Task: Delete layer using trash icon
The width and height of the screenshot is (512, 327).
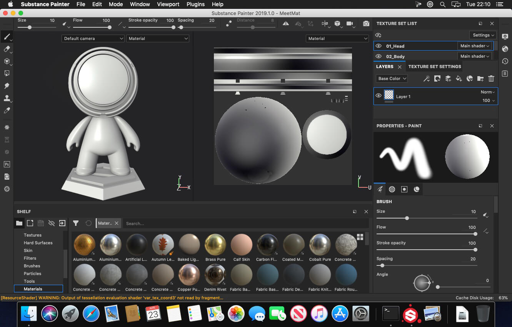Action: tap(491, 78)
